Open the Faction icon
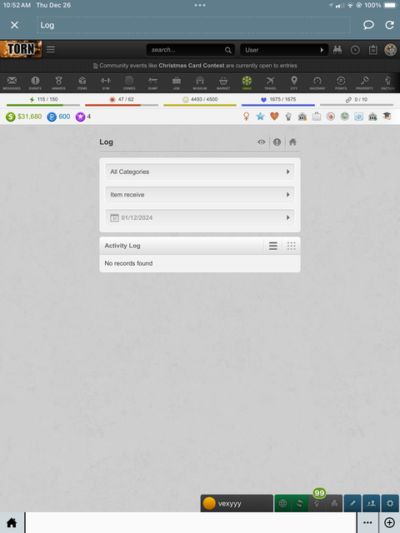 [x=387, y=82]
